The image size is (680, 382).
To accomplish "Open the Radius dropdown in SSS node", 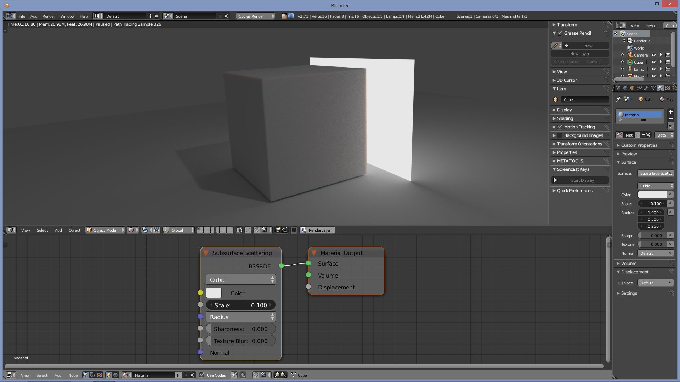I will tap(241, 317).
